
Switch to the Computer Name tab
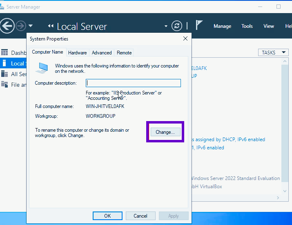(x=47, y=52)
